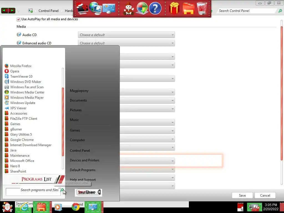Open Magpiepony user folder
This screenshot has width=284, height=213.
[79, 91]
